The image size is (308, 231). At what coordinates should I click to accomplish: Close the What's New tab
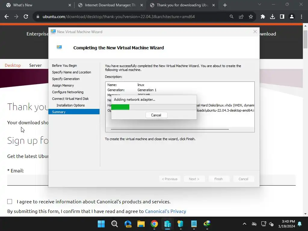70,5
